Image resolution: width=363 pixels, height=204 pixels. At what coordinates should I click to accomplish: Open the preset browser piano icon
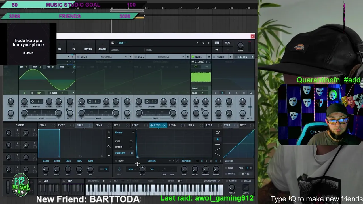[x=217, y=43]
